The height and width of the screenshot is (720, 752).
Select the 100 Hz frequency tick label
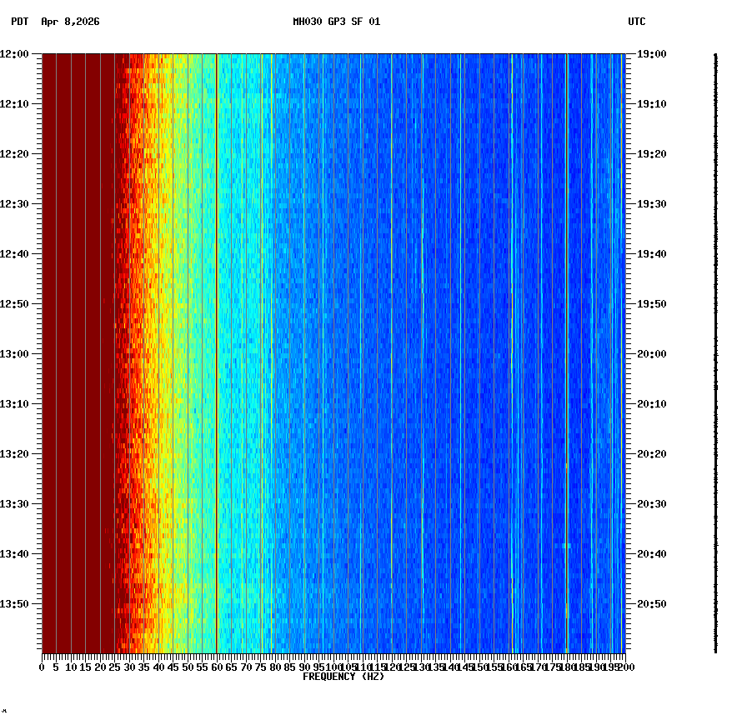tap(332, 668)
